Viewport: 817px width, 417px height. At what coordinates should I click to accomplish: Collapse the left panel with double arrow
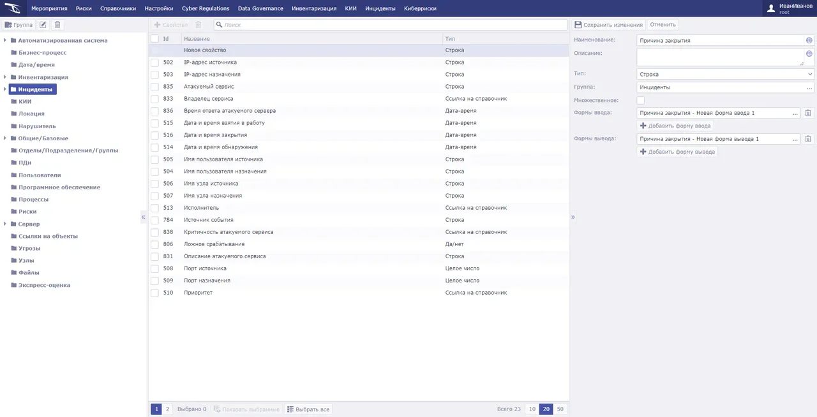point(144,217)
